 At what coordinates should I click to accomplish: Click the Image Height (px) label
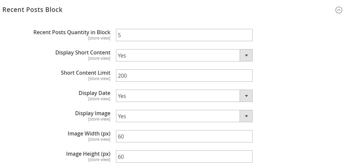88,154
